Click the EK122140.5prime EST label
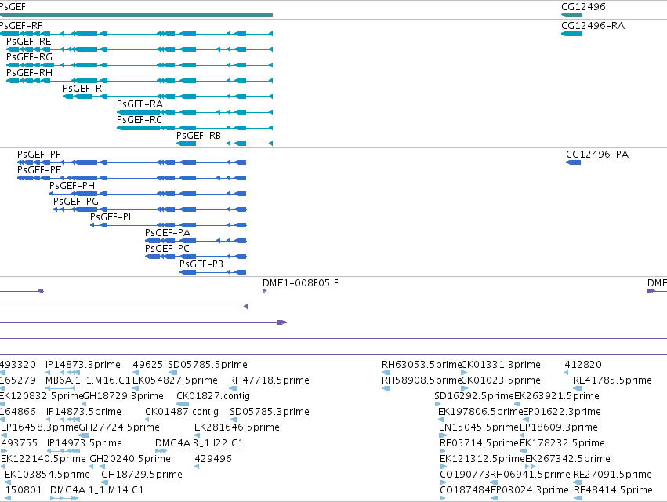 [x=43, y=459]
